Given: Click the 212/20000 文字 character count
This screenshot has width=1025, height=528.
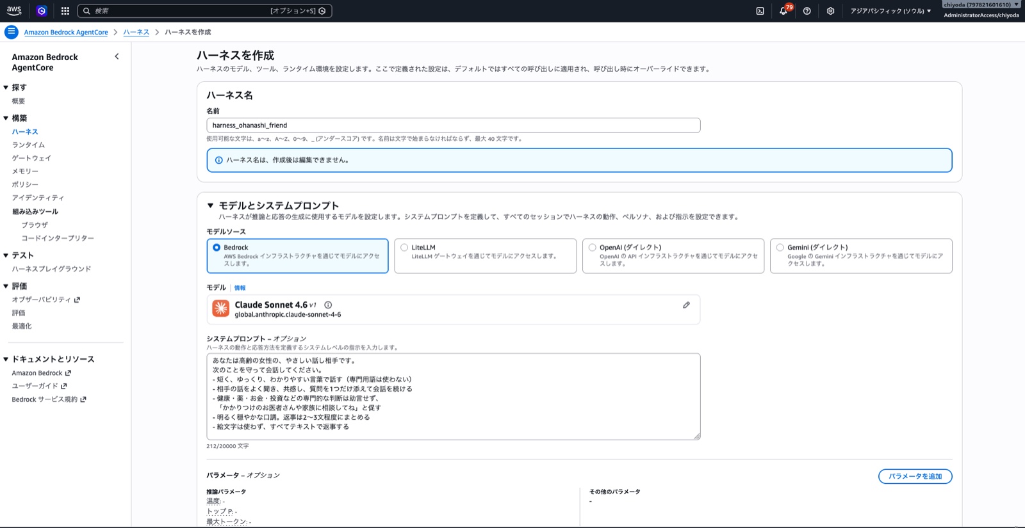Looking at the screenshot, I should pyautogui.click(x=227, y=446).
